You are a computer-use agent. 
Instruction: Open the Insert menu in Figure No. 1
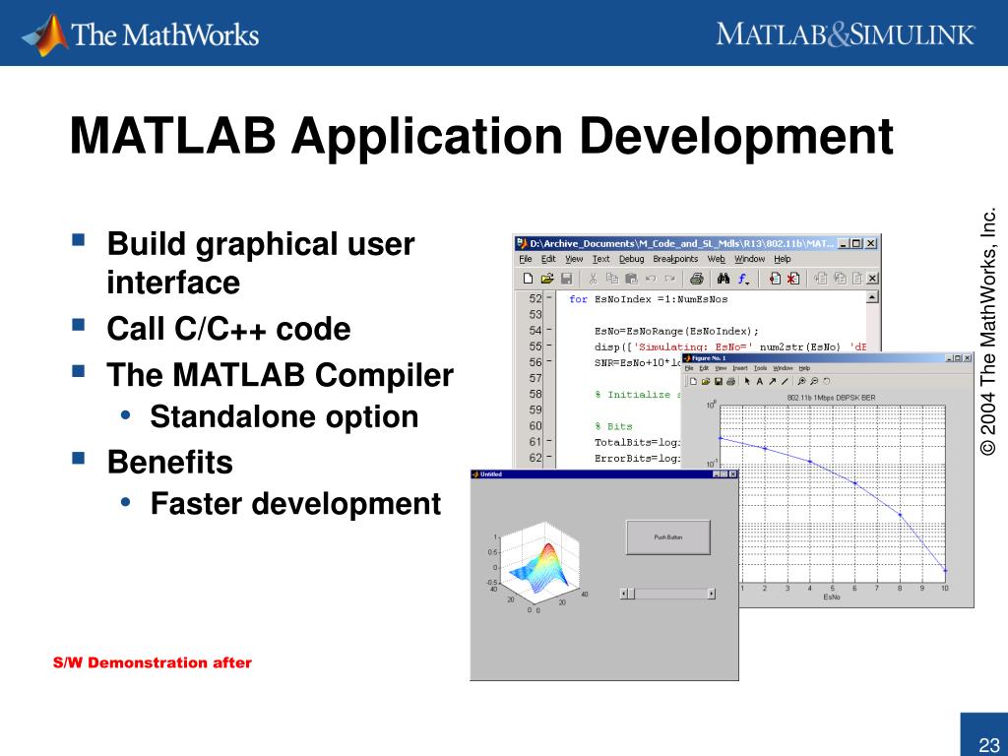[740, 368]
